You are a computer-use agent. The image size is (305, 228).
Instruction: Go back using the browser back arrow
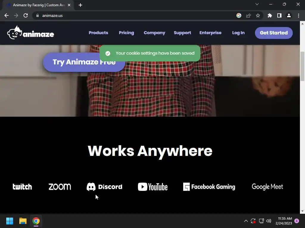7,15
